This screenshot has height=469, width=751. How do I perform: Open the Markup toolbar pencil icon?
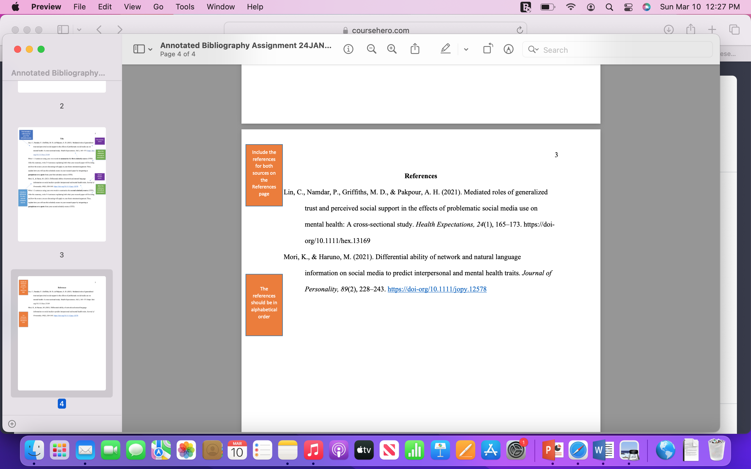click(x=508, y=49)
